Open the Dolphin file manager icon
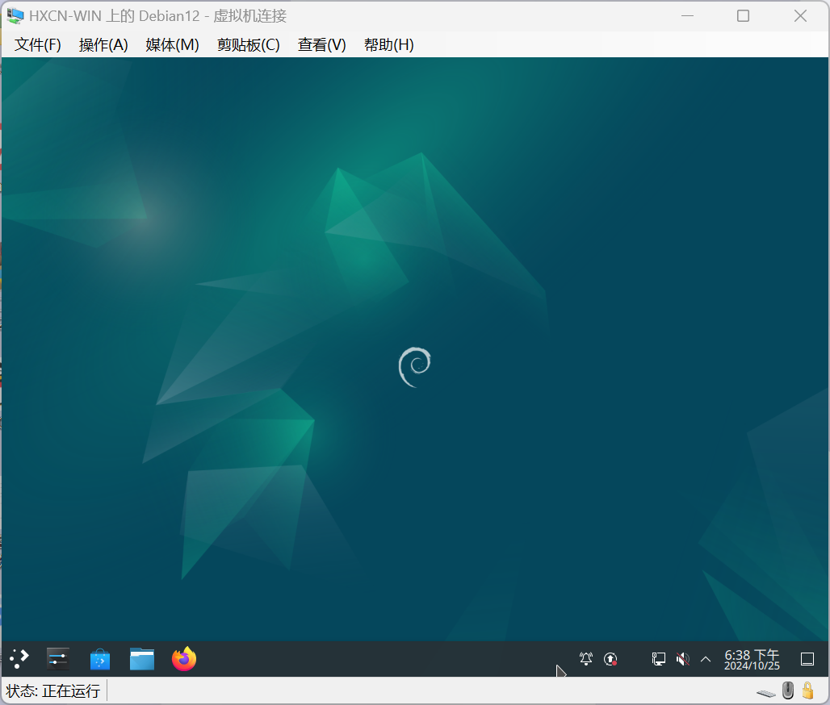 (x=142, y=659)
